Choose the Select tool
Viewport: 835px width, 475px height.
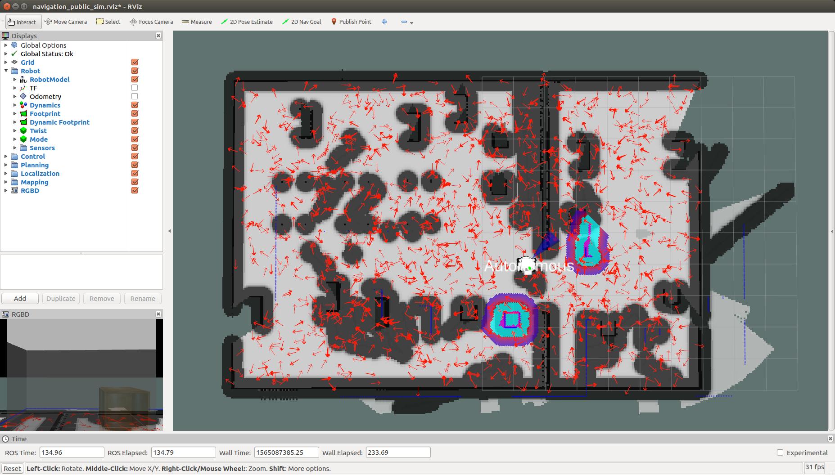coord(108,22)
